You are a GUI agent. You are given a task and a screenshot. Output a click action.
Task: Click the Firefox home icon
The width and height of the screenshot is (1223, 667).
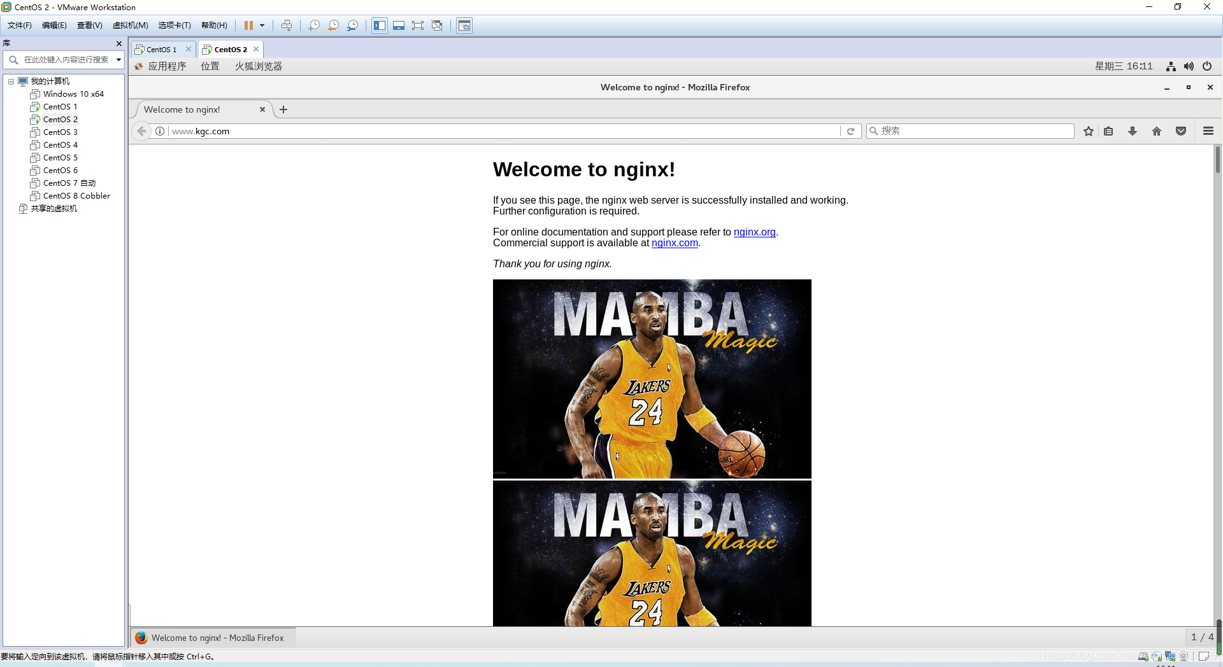click(1157, 131)
